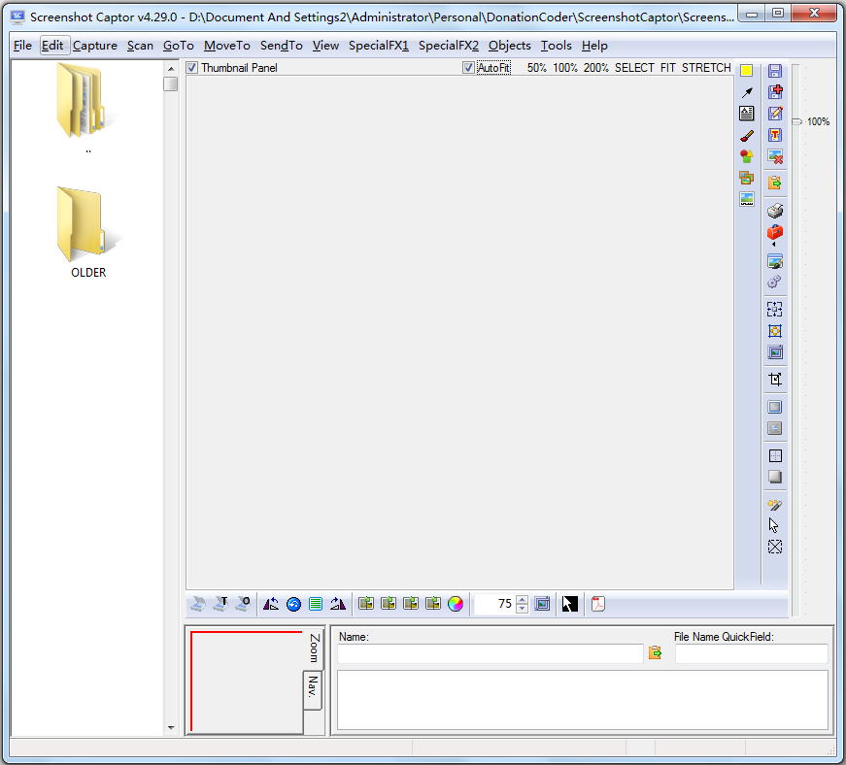Open the red toolbox icon
The width and height of the screenshot is (846, 765).
point(775,232)
